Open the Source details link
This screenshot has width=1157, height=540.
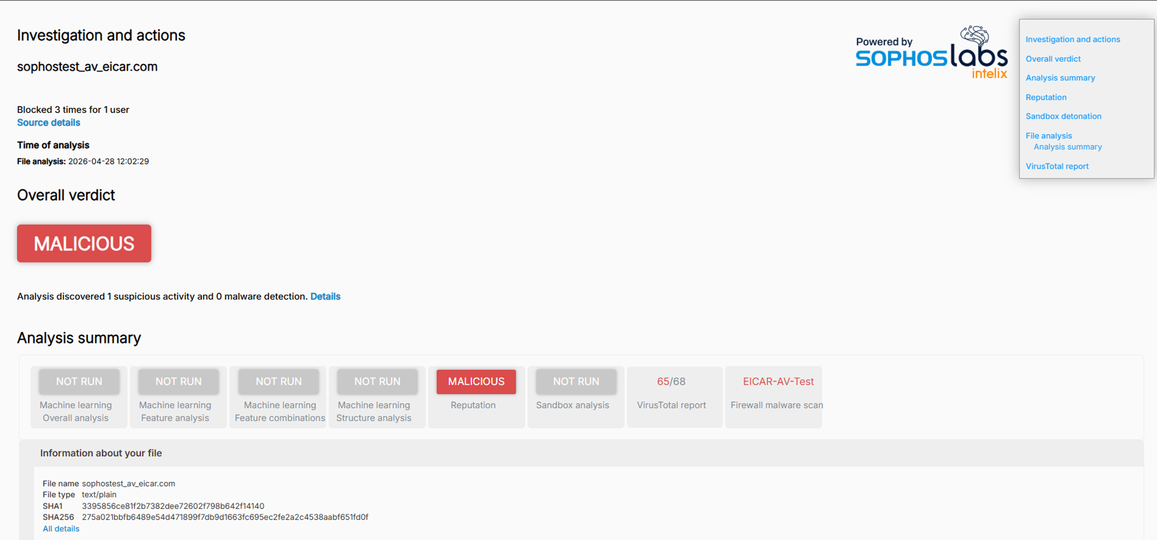(48, 123)
